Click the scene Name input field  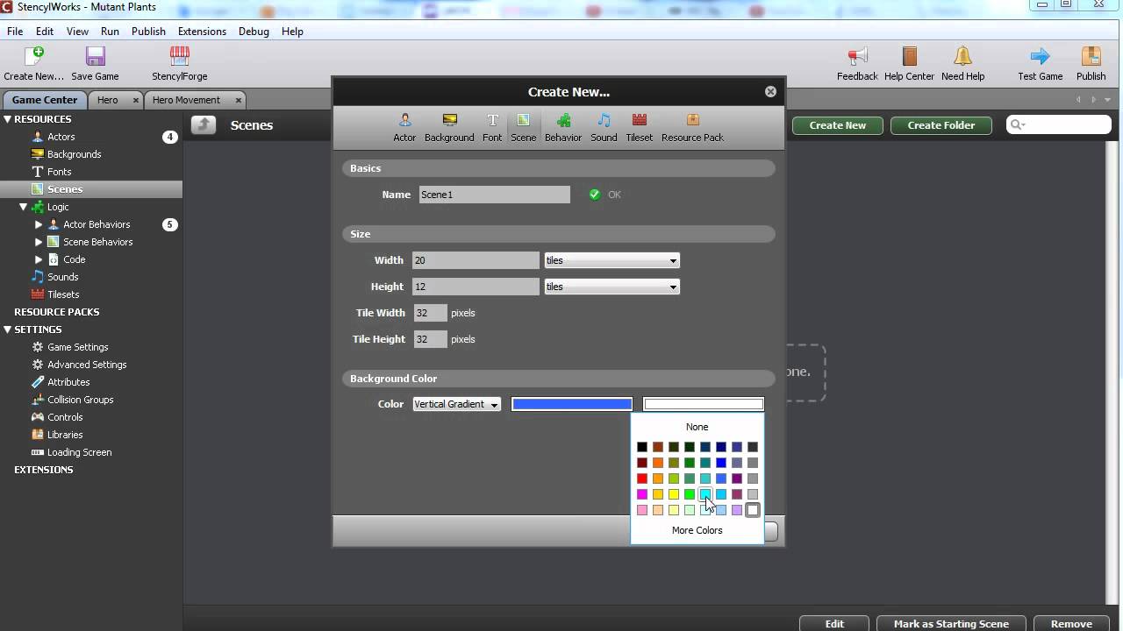494,195
